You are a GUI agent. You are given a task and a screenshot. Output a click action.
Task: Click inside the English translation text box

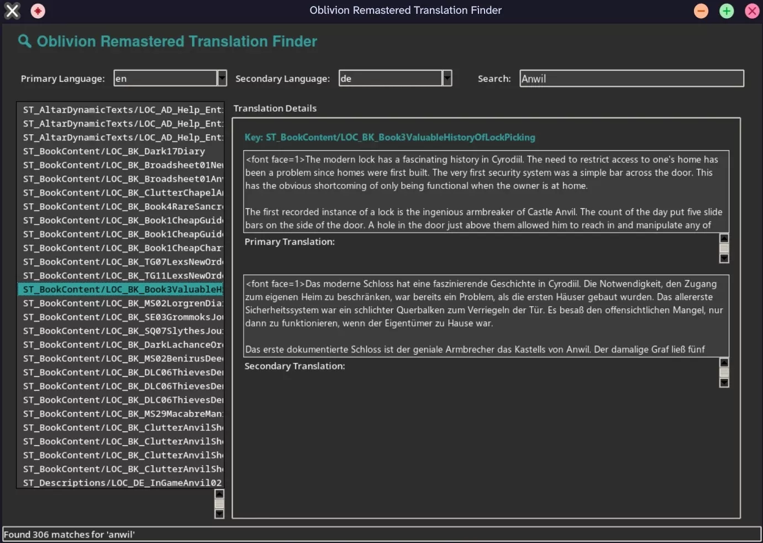pyautogui.click(x=486, y=192)
